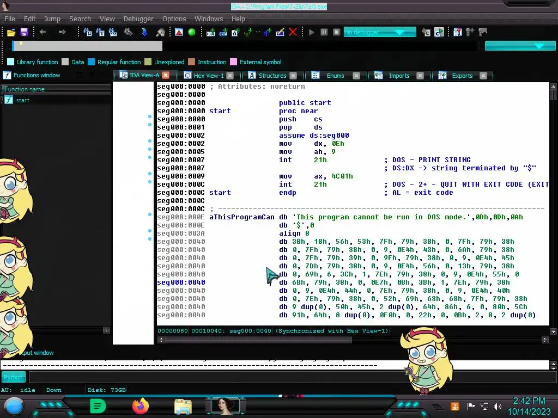The height and width of the screenshot is (418, 558).
Task: Click the add breakpoint icon
Action: pyautogui.click(x=470, y=32)
